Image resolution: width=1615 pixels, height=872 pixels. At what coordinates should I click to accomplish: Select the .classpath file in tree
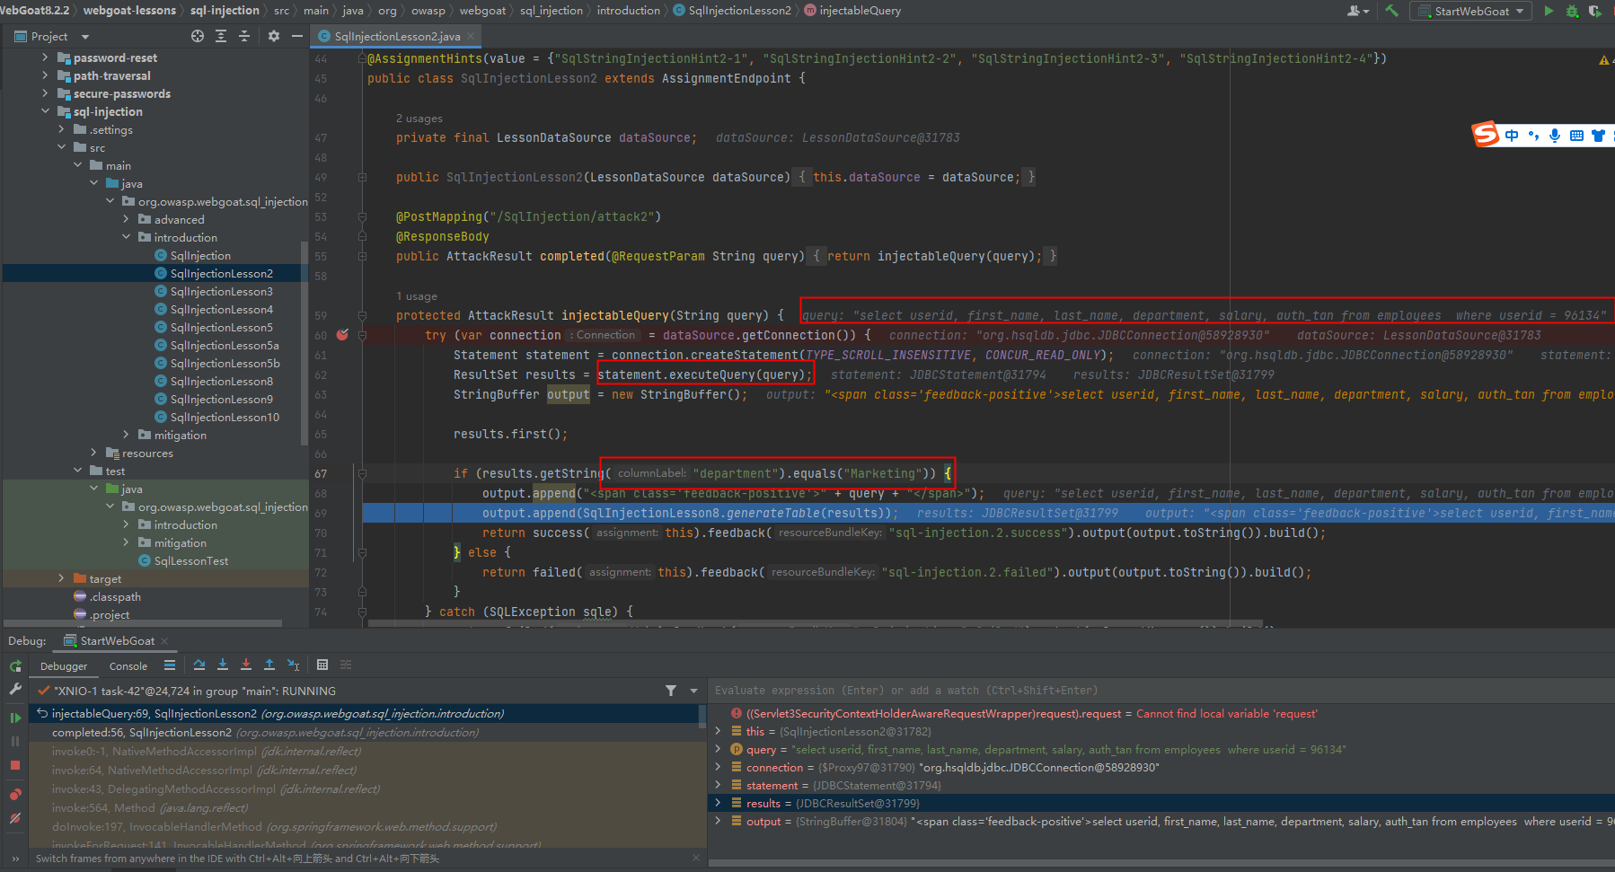click(115, 596)
